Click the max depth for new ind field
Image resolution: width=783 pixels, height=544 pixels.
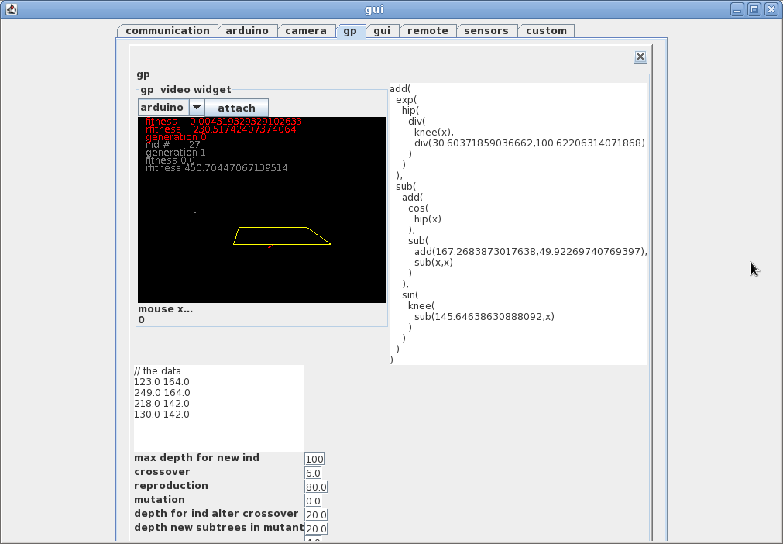coord(314,460)
